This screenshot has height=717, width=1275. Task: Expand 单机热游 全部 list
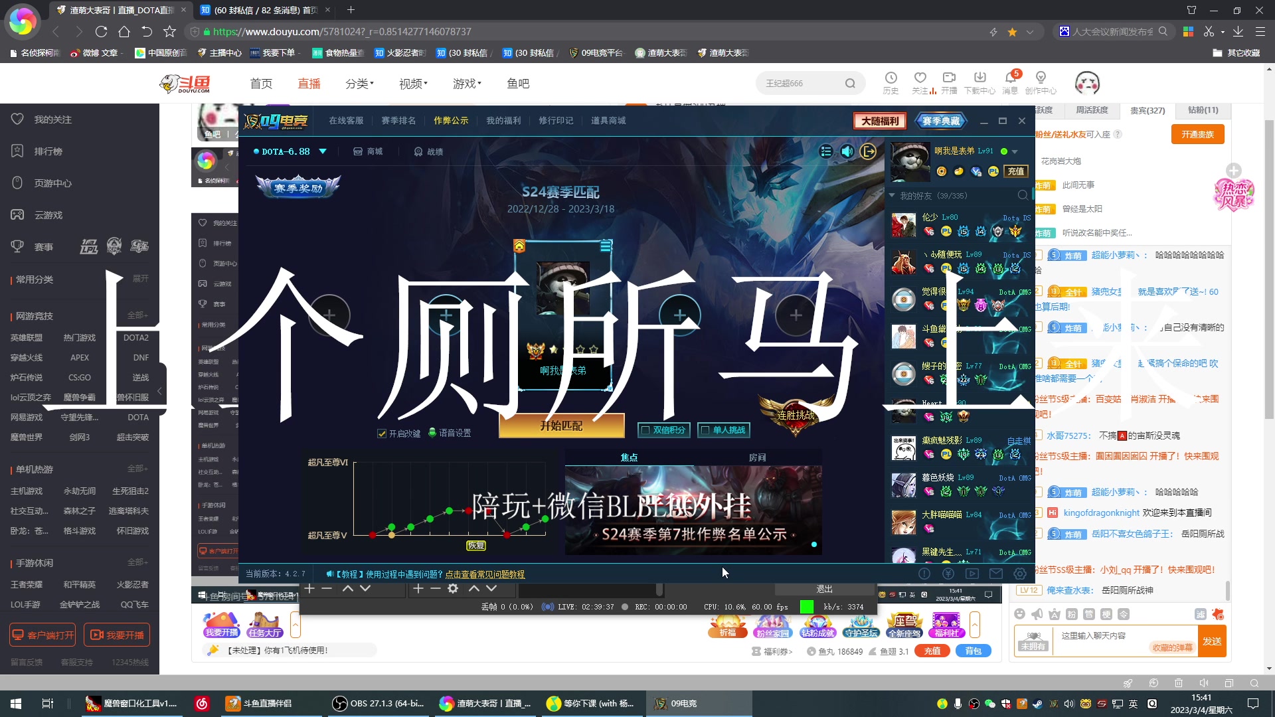click(137, 469)
